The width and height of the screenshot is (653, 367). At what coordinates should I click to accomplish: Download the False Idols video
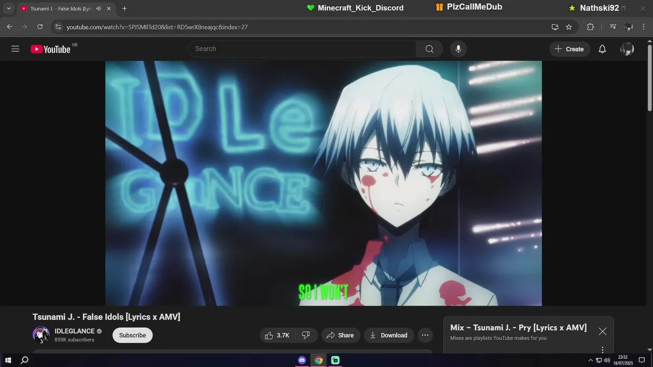[x=389, y=335]
